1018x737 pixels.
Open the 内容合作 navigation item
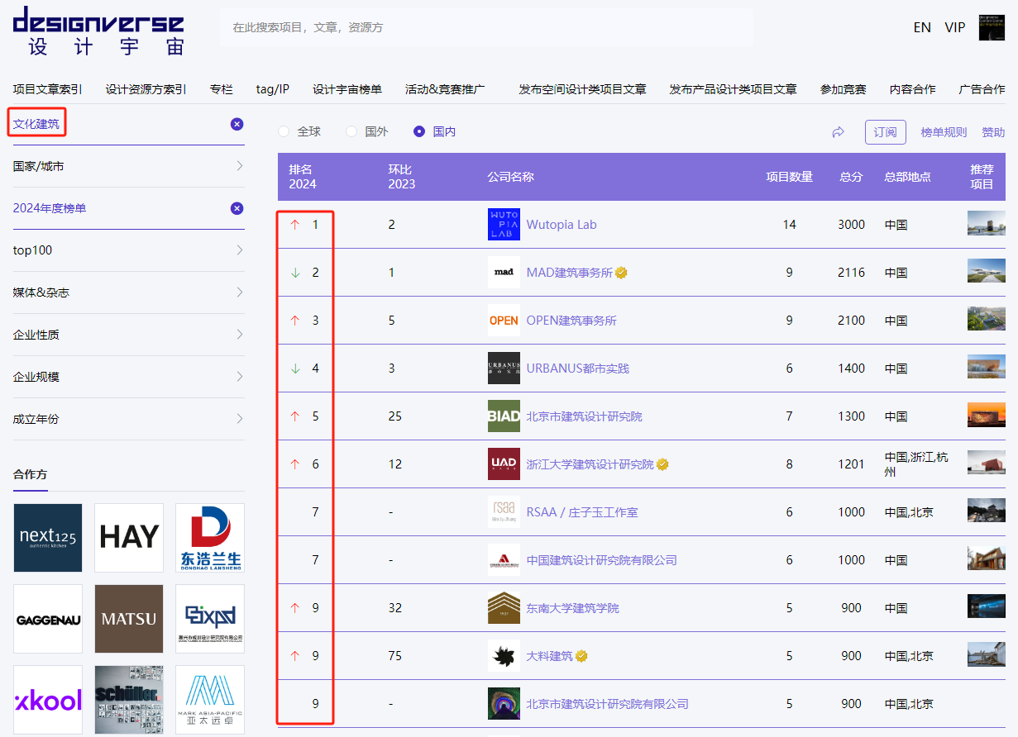pyautogui.click(x=913, y=89)
